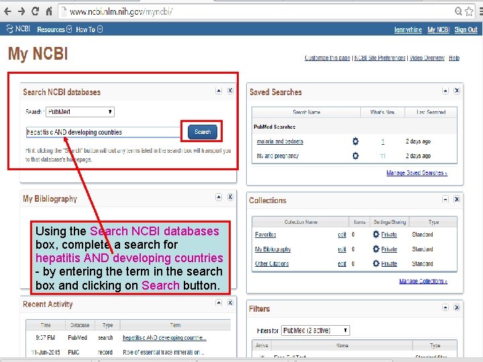Close the Recent Activity panel
The image size is (483, 362).
point(230,303)
